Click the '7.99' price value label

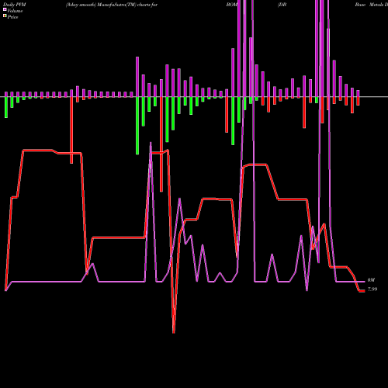point(372,289)
